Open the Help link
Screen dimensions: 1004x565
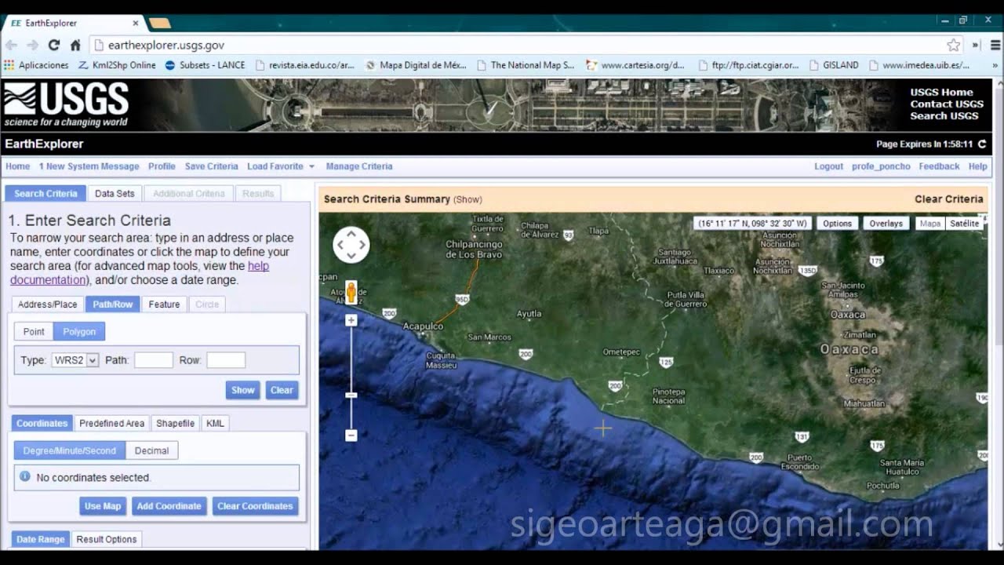[977, 166]
